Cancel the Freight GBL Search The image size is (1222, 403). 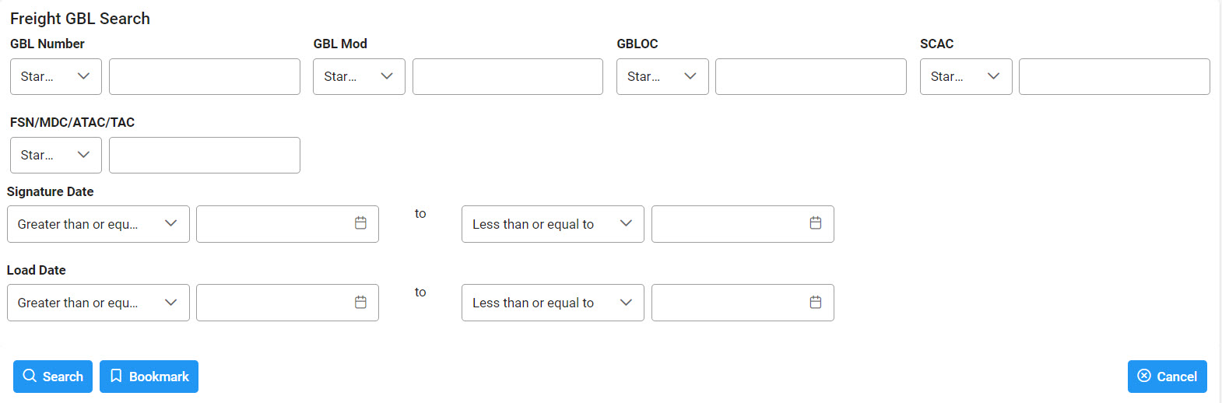(1167, 377)
